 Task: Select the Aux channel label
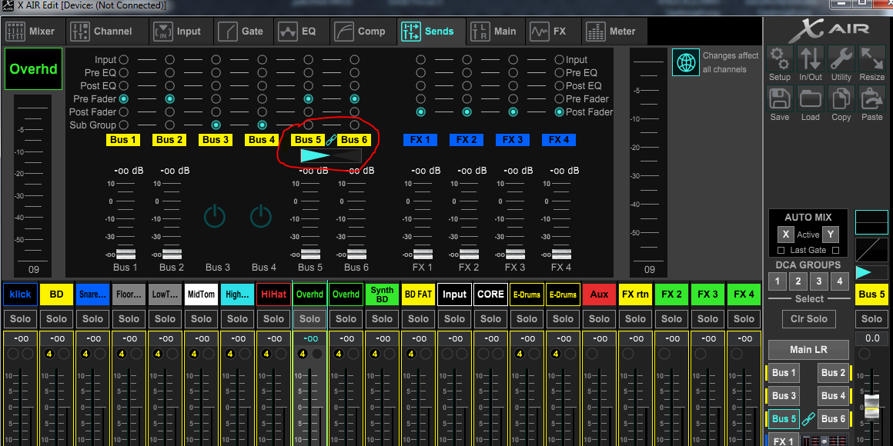pos(599,295)
